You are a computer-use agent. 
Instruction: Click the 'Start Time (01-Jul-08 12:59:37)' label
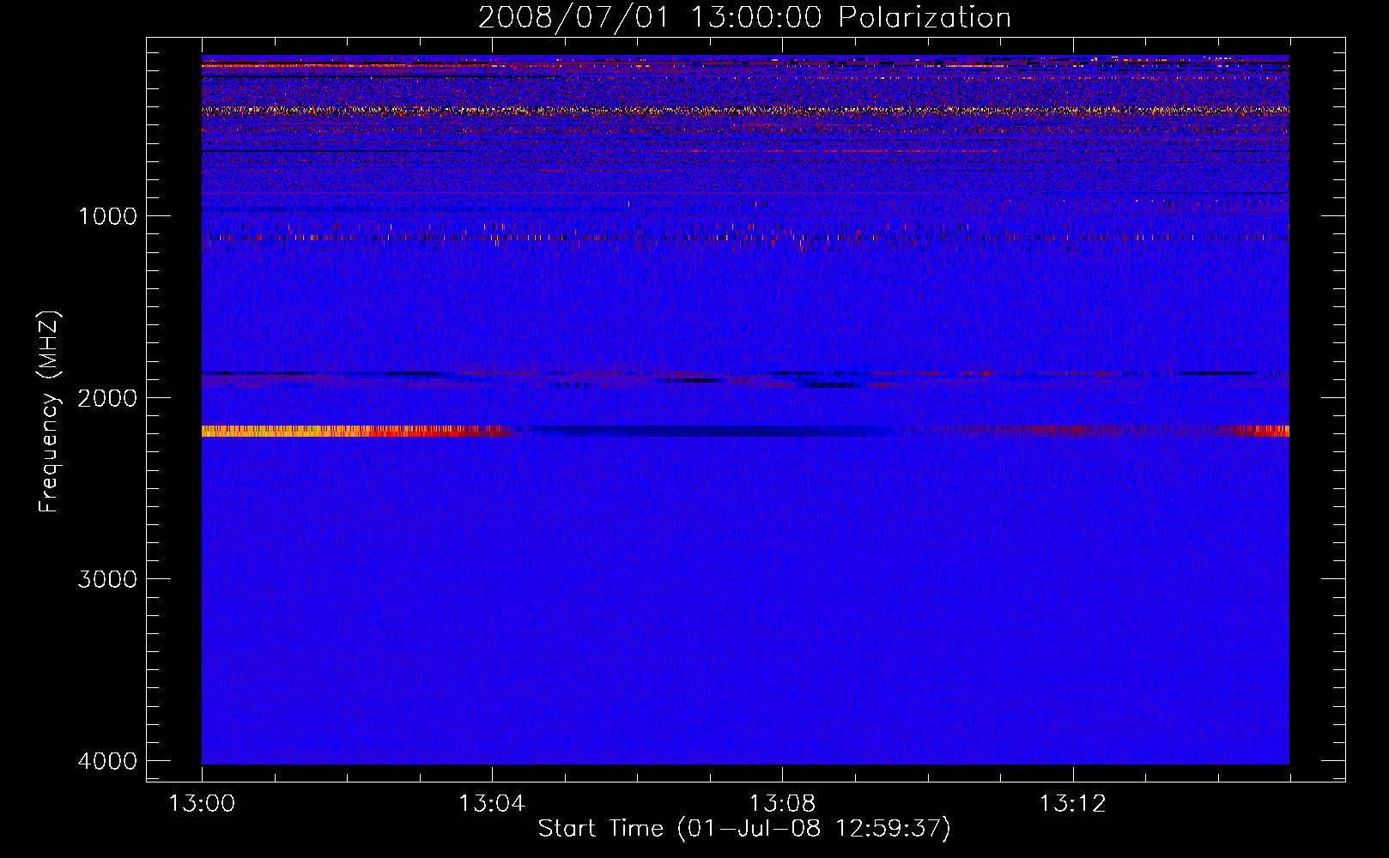[744, 829]
